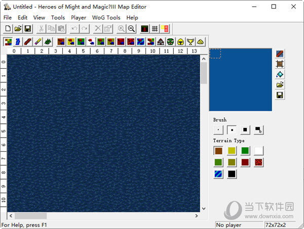Toggle the passability overlay yellow-red icon
This screenshot has height=229, width=304.
coord(165,29)
